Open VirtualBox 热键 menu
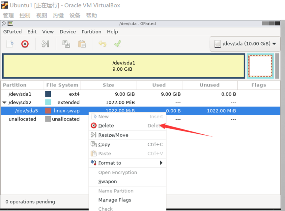This screenshot has height=211, width=285. click(x=58, y=16)
